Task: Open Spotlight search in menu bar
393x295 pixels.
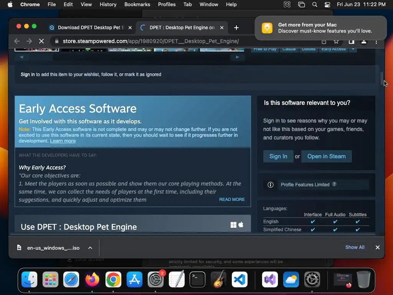Action: pyautogui.click(x=315, y=5)
